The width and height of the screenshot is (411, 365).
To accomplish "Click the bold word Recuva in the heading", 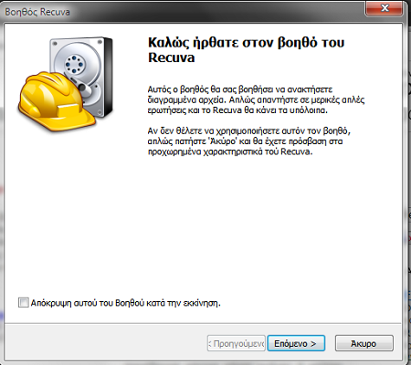I will pos(171,57).
